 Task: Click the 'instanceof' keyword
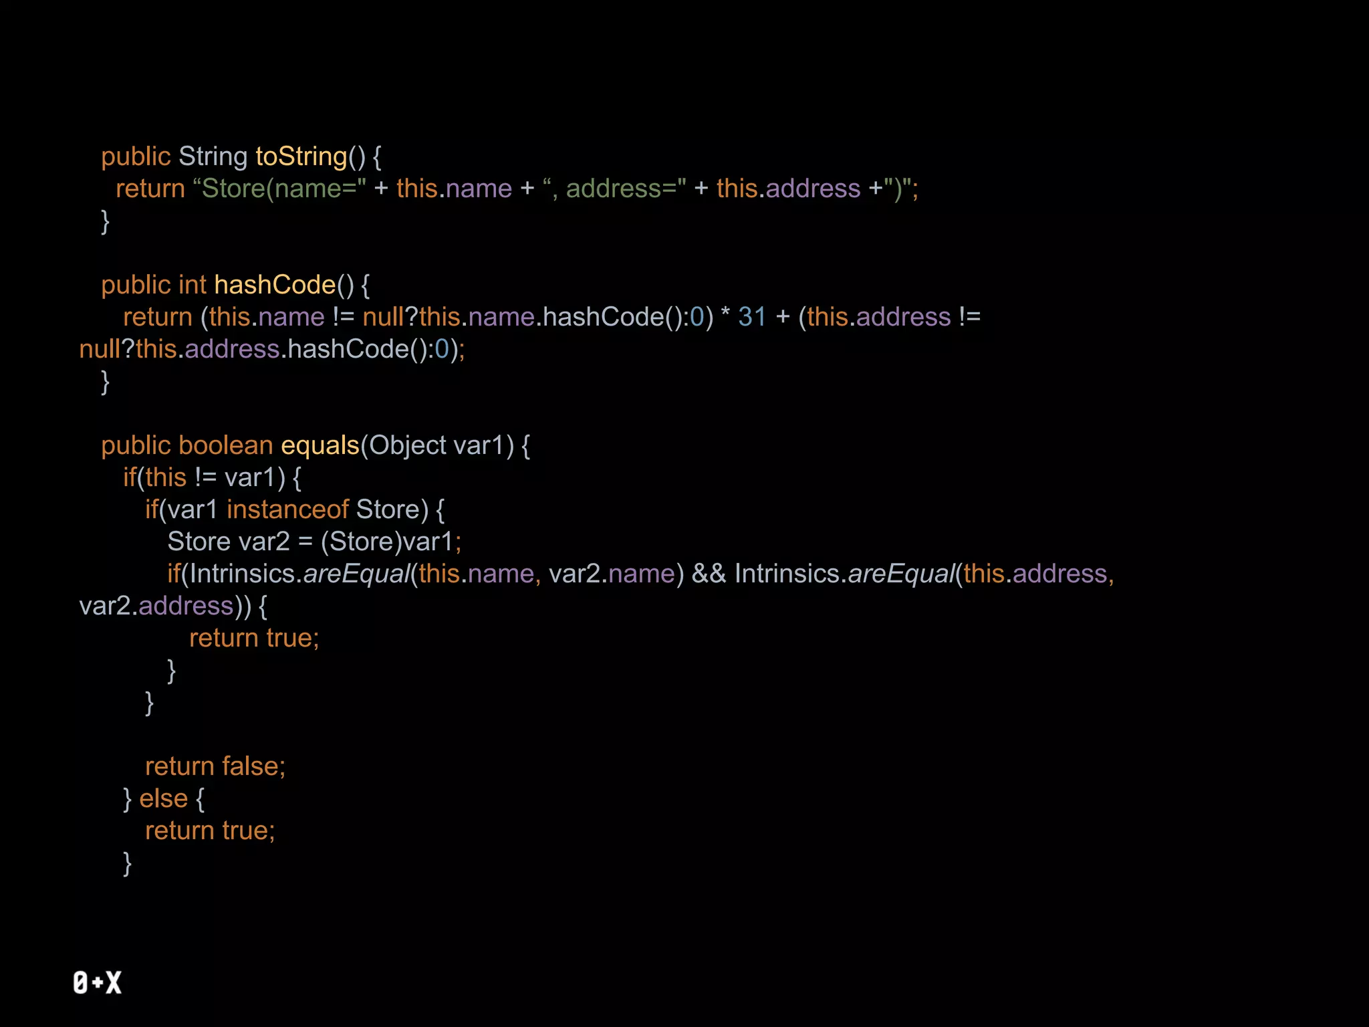287,509
